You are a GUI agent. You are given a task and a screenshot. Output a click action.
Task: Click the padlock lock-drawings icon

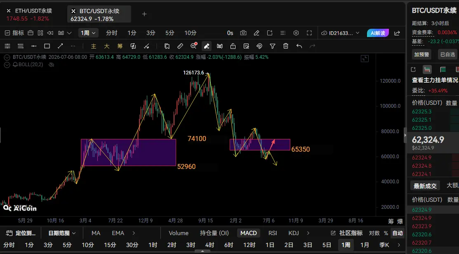233,46
